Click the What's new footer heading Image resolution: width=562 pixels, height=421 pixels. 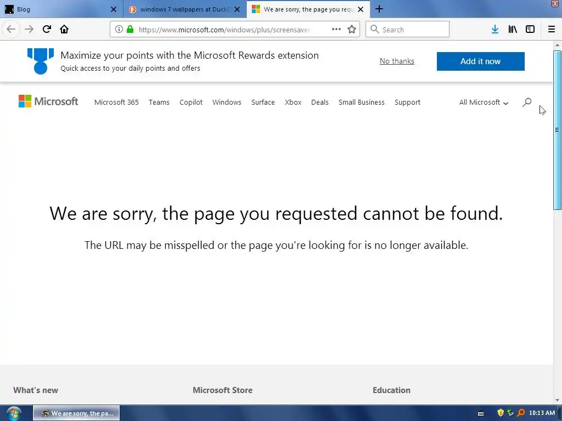[36, 390]
